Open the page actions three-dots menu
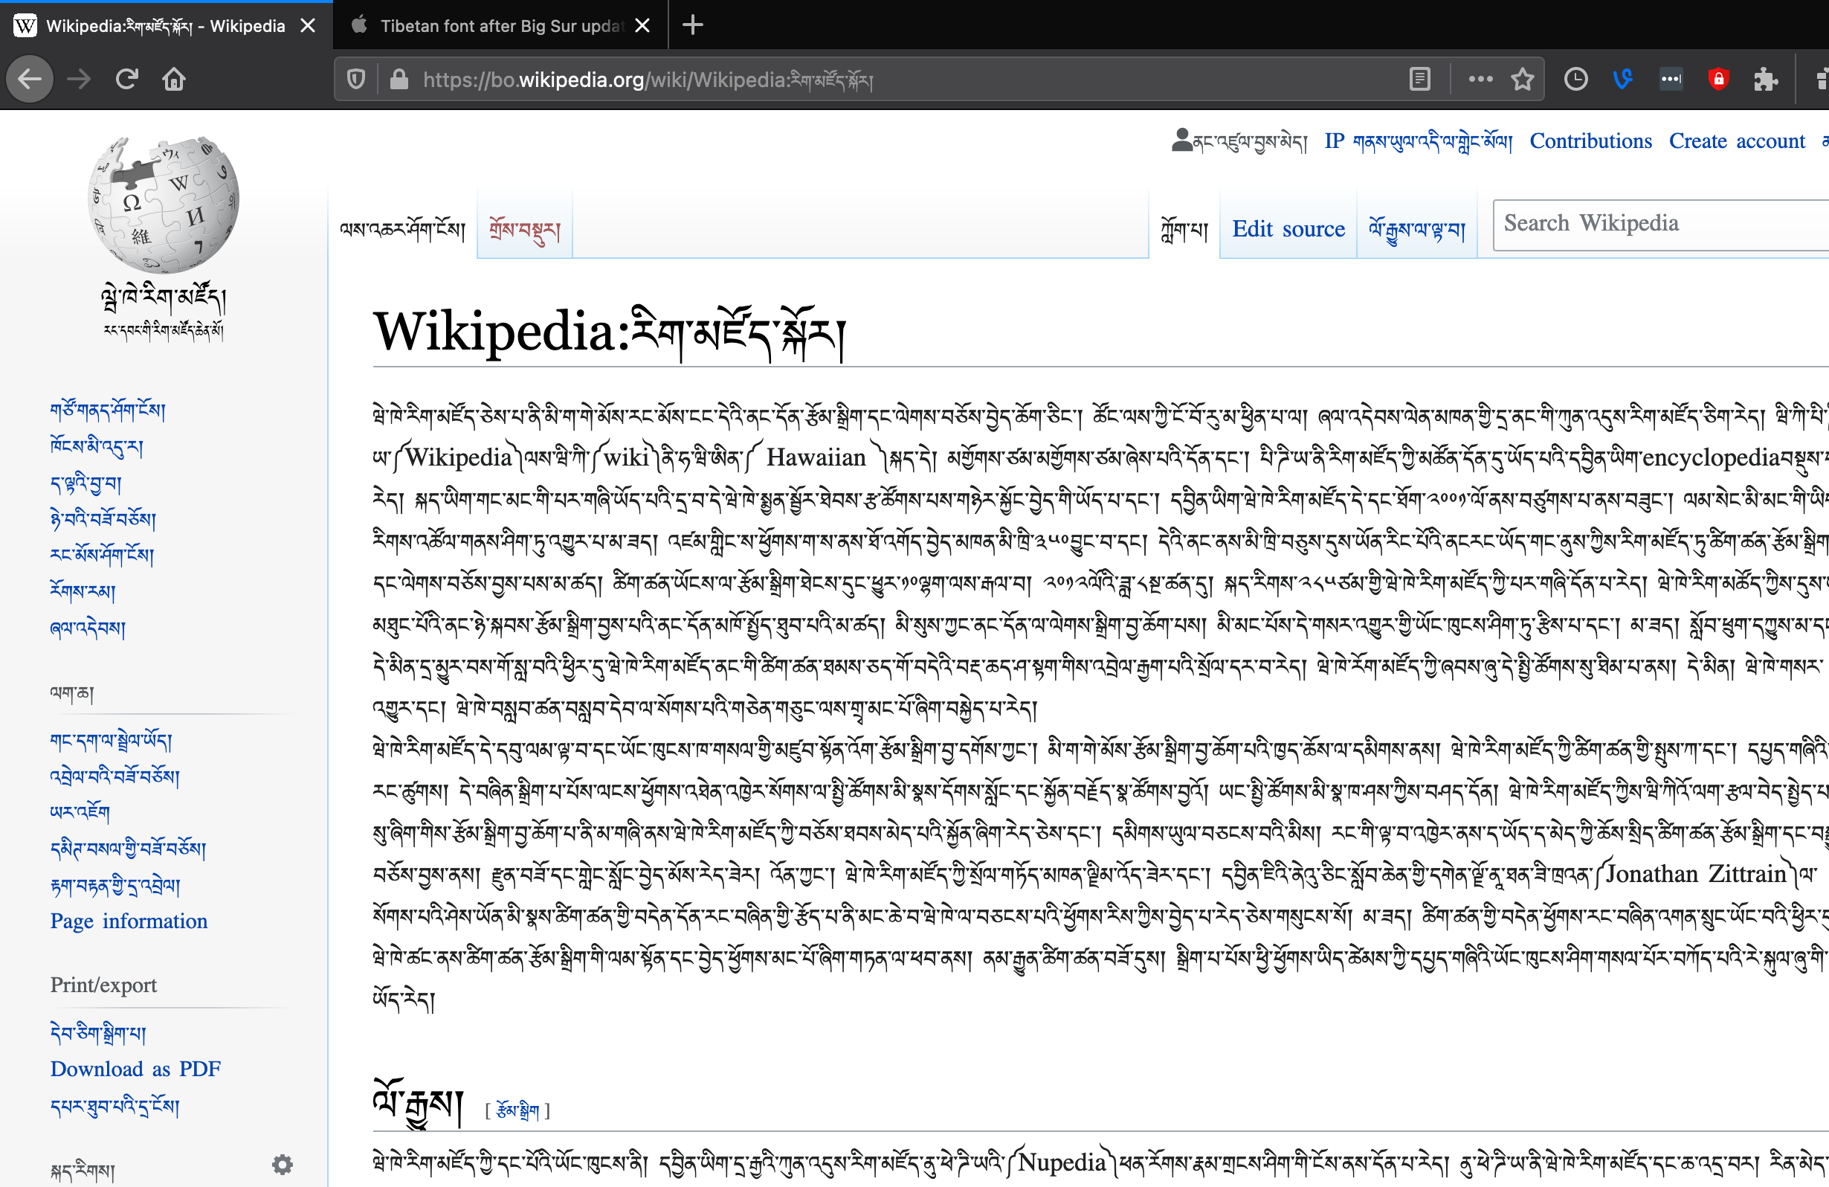The width and height of the screenshot is (1829, 1187). pos(1480,78)
